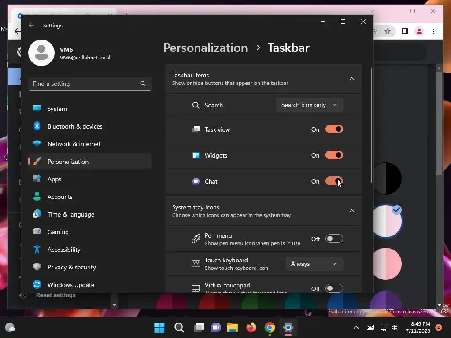Click the Find a setting field
This screenshot has height=338, width=451.
point(90,84)
